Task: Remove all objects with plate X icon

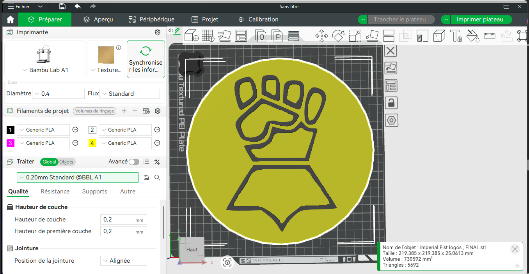Action: pos(391,51)
